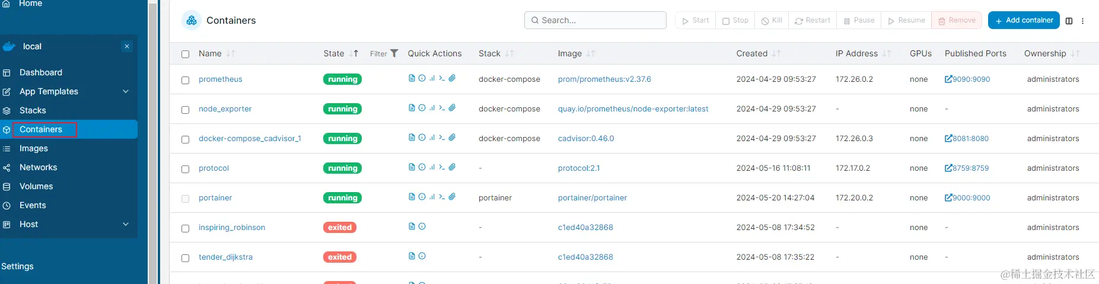Inspect the node_exporter container

click(x=422, y=108)
